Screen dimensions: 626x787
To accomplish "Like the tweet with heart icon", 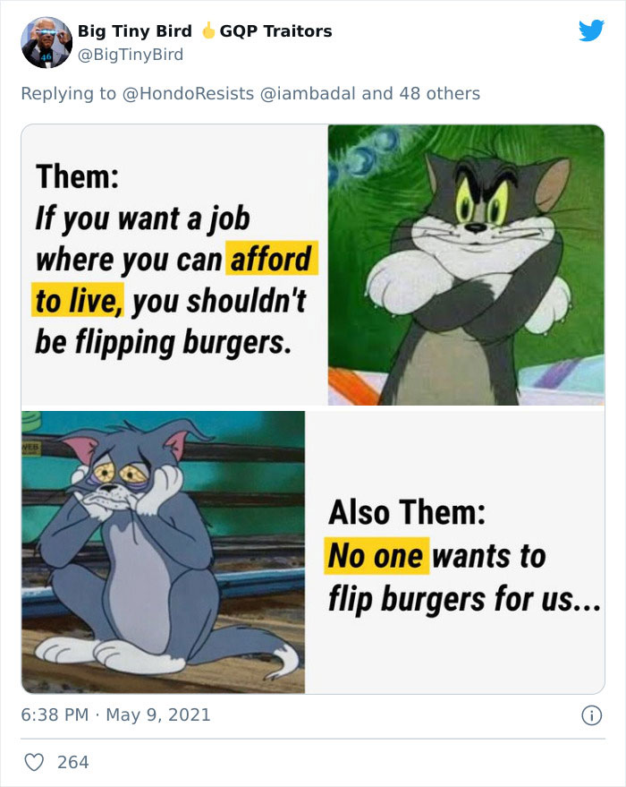I will click(x=34, y=763).
